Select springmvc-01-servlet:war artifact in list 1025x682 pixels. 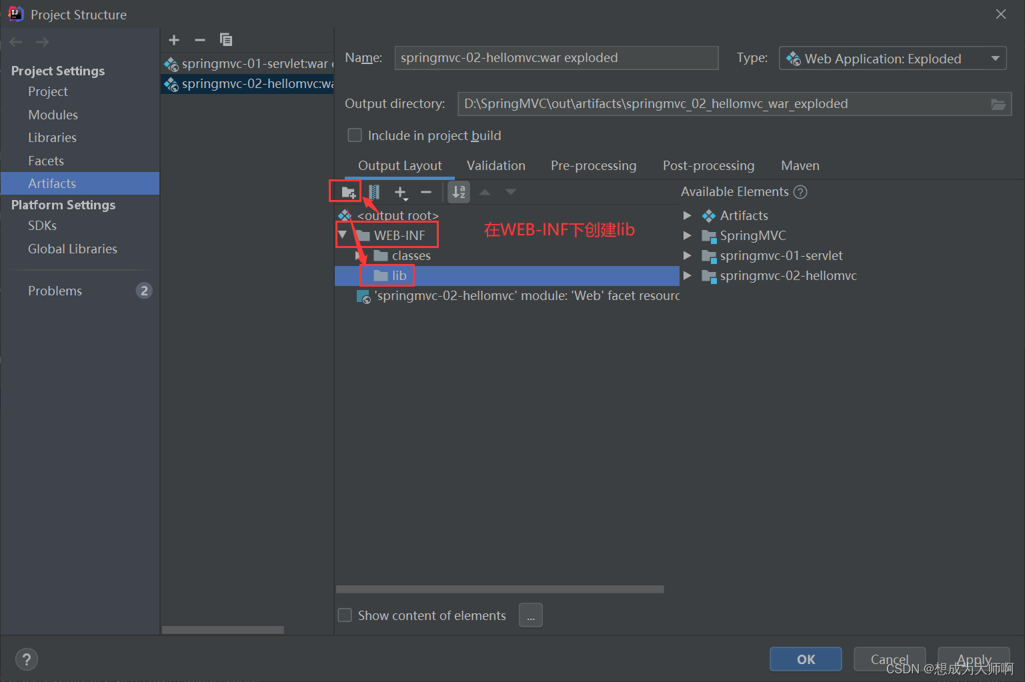[x=247, y=64]
